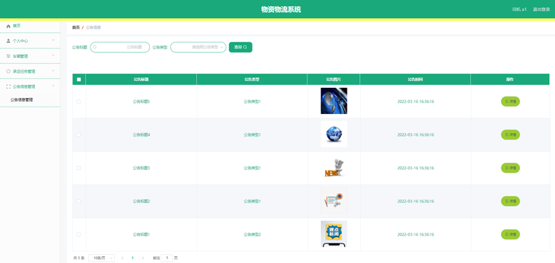Focus the go-to page number input
555x263 pixels.
click(167, 258)
